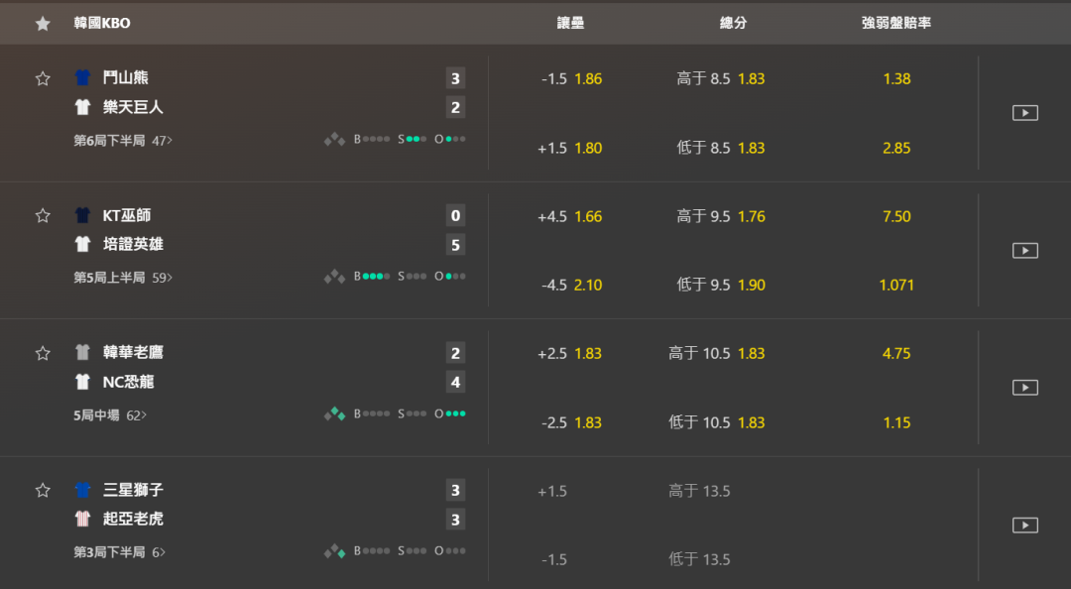
Task: Bet 高于 9.5 total at 1.76
Action: 721,216
